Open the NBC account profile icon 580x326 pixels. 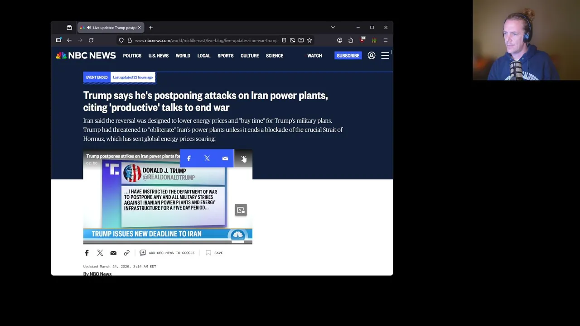click(x=372, y=55)
